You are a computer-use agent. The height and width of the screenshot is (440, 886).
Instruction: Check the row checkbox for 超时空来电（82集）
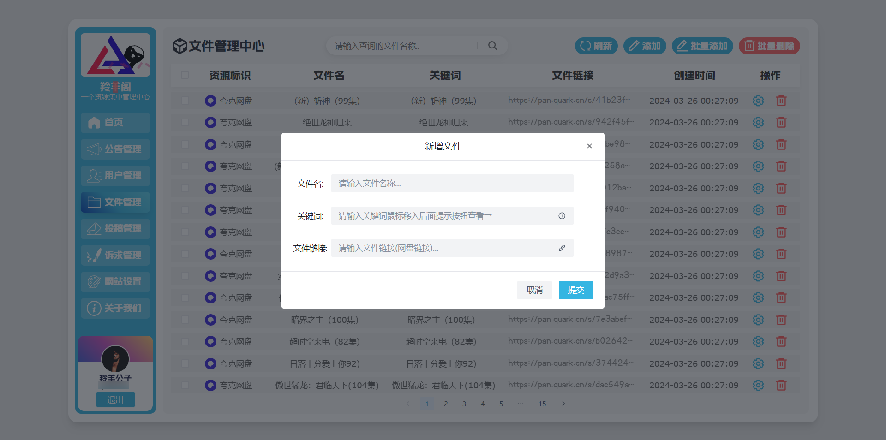click(x=185, y=341)
